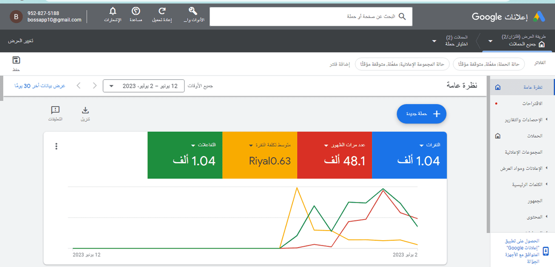Screen dimensions: 555x267
Task: Open the الإشعارات notifications bell
Action: [x=112, y=12]
